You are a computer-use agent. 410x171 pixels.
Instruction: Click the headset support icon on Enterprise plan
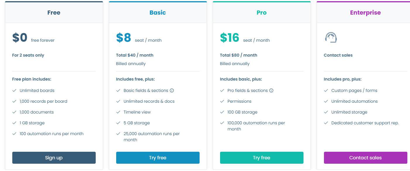click(x=331, y=37)
